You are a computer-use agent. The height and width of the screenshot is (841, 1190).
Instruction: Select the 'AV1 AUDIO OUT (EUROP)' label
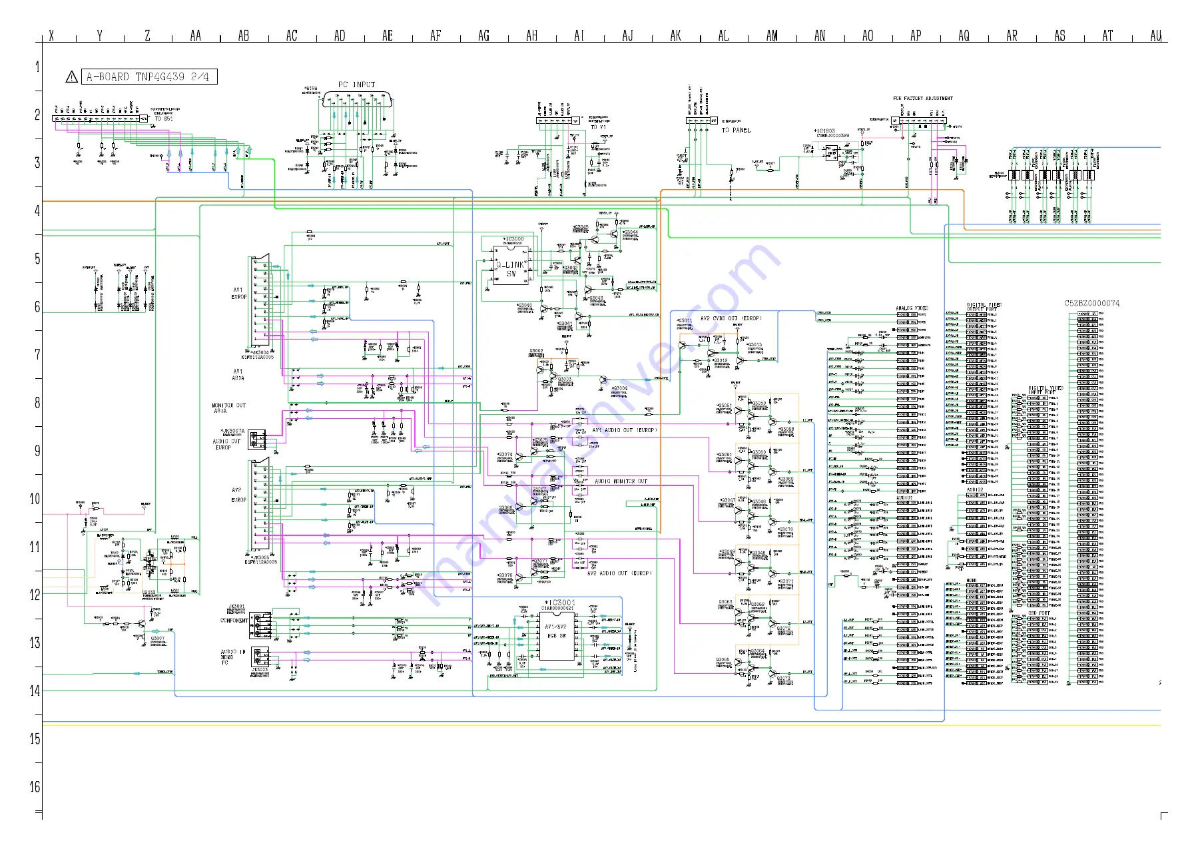click(x=625, y=430)
